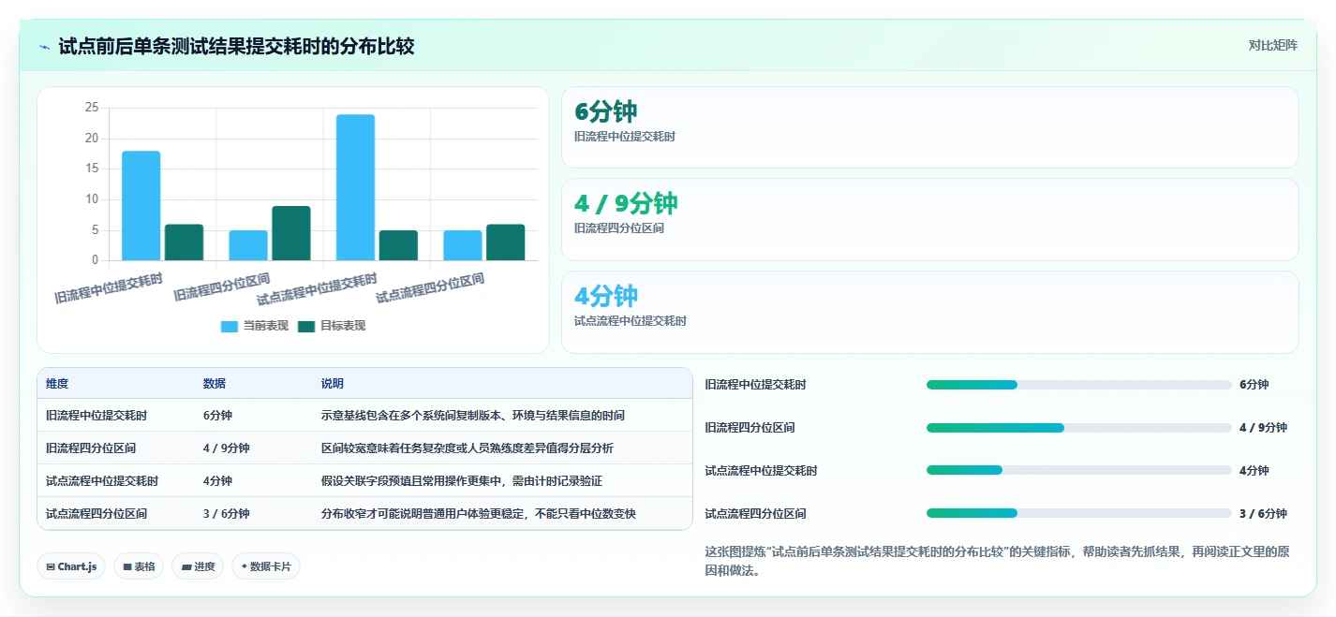Click the lightning icon beside the title

[x=44, y=47]
